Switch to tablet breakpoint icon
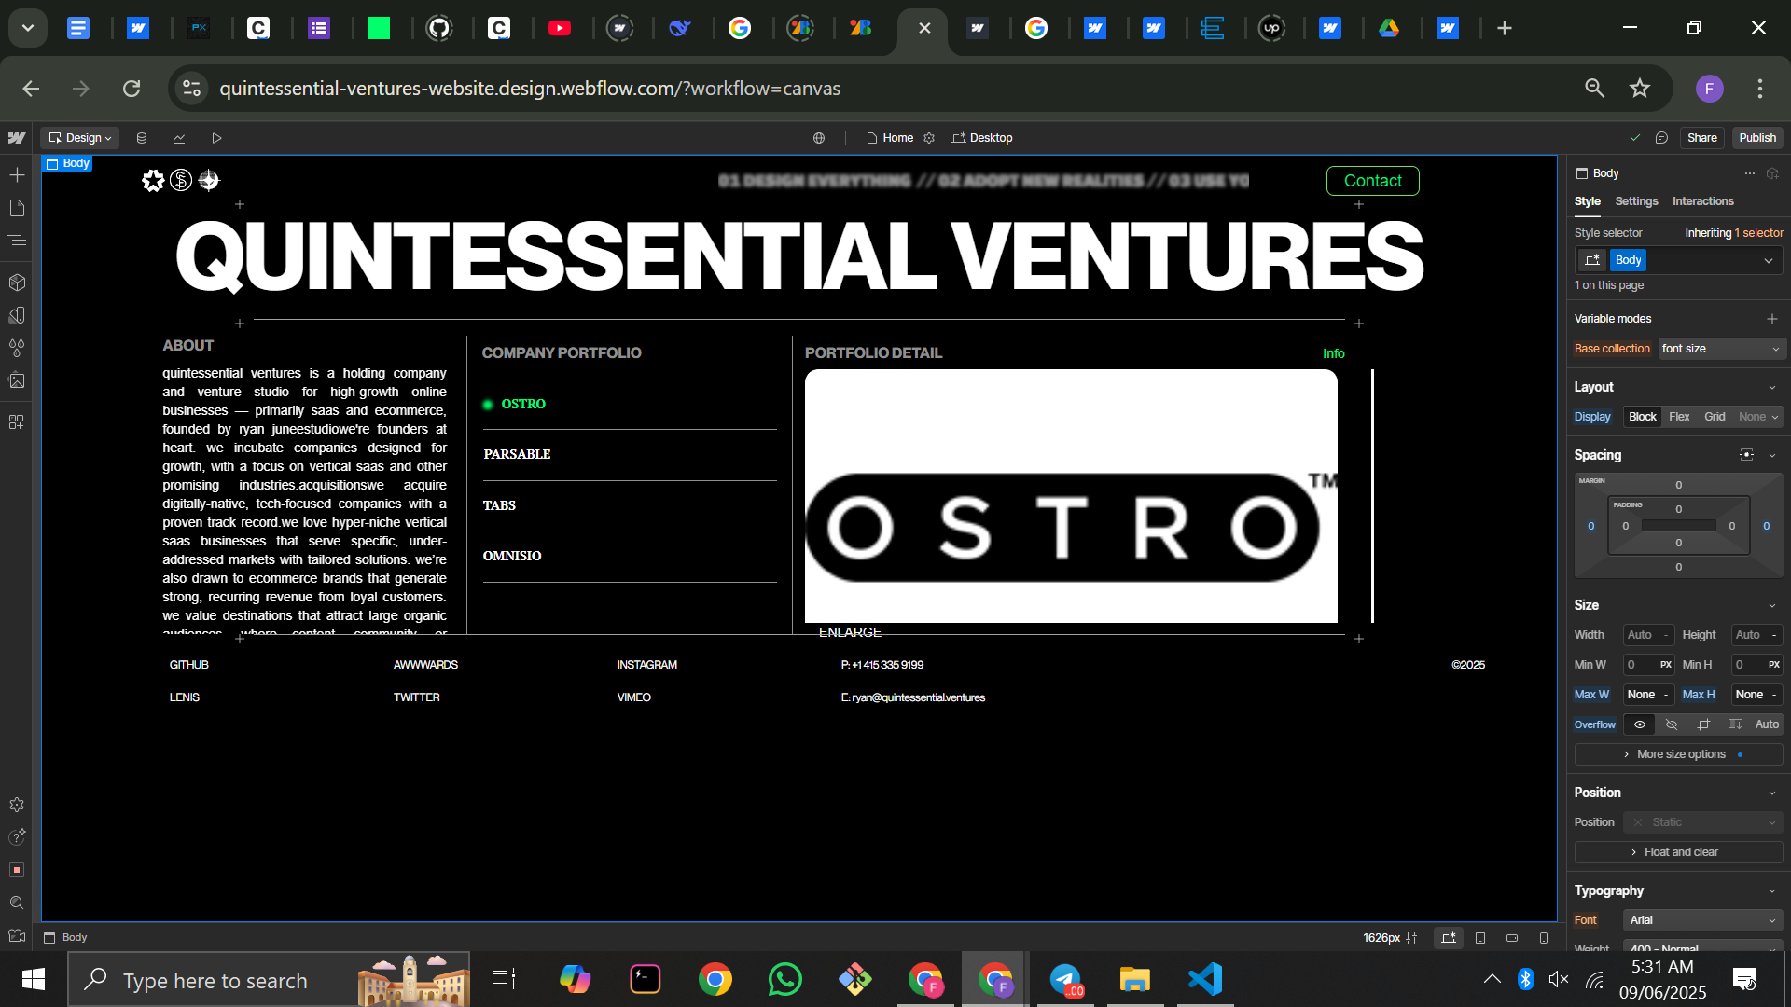The image size is (1791, 1007). point(1480,938)
